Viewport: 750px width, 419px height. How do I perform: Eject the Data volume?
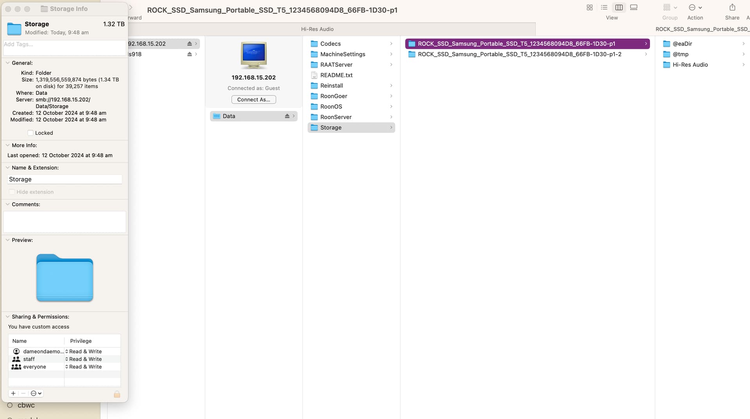tap(287, 116)
